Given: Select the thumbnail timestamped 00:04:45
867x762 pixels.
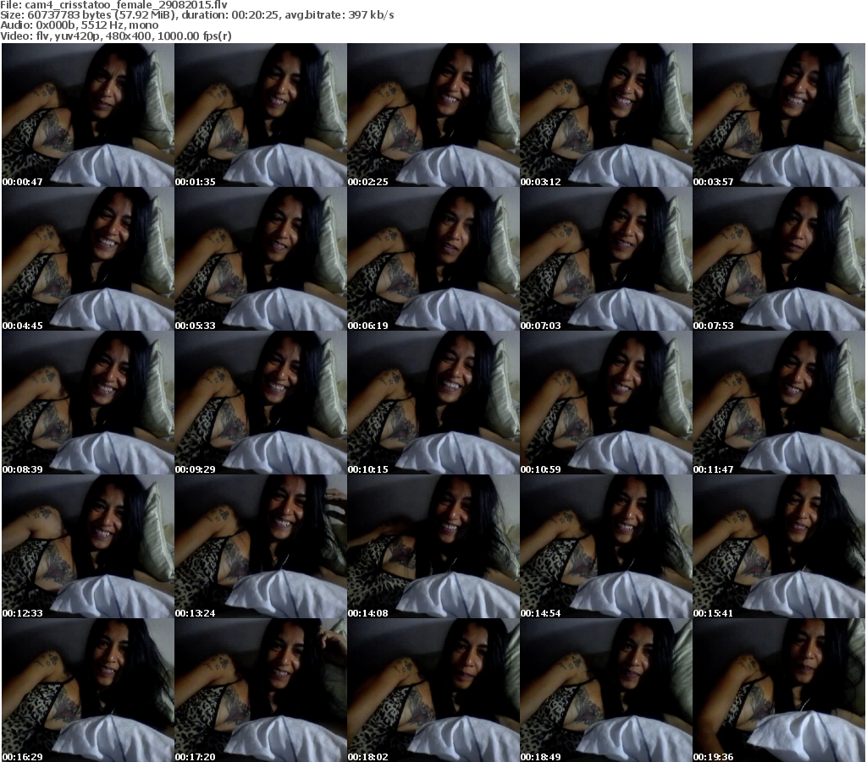Looking at the screenshot, I should coord(88,259).
